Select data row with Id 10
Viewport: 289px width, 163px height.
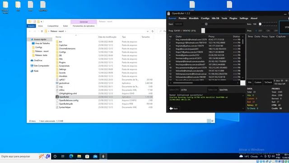(x=205, y=67)
